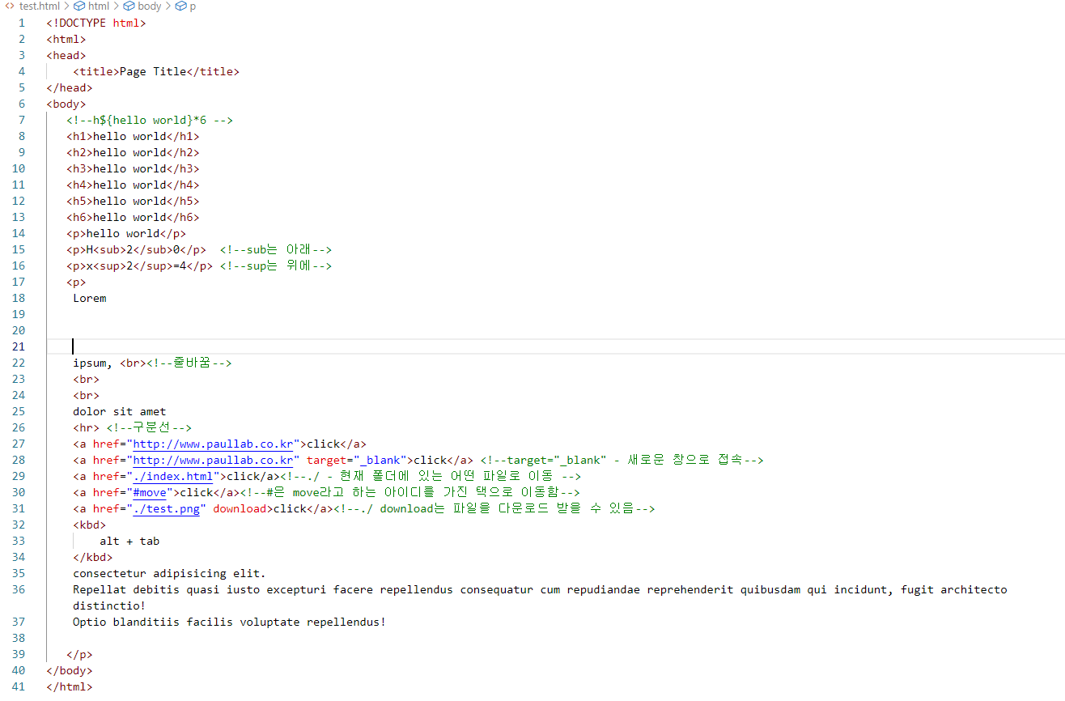Viewport: 1065px width, 701px height.
Task: Click the cube icon beside the html breadcrumb
Action: [x=79, y=6]
